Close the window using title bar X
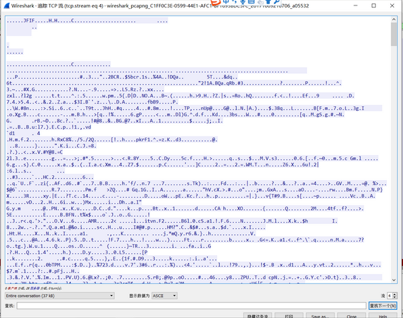 392,5
